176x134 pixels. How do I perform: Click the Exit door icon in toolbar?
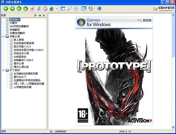[99, 9]
